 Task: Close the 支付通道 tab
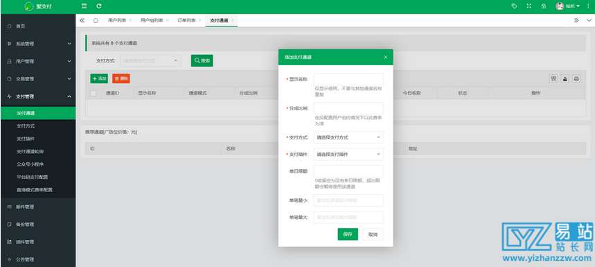pos(232,21)
